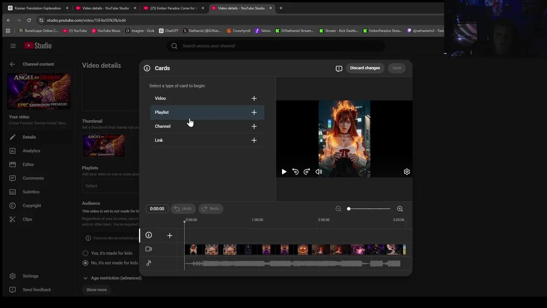This screenshot has width=547, height=308.
Task: Zoom out the timeline
Action: click(x=338, y=209)
